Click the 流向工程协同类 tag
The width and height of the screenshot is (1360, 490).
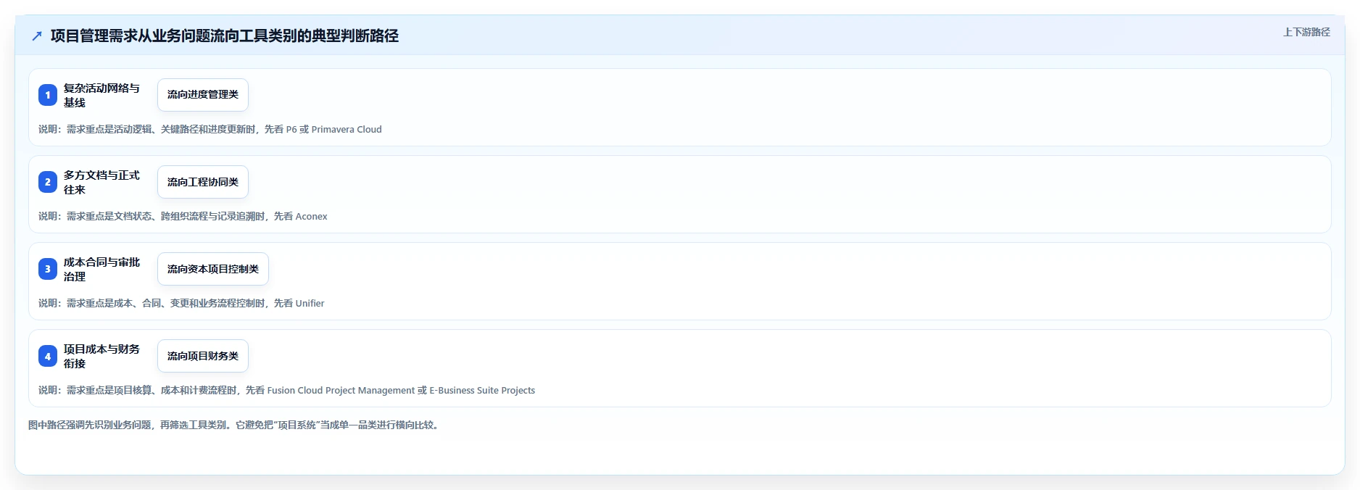tap(203, 182)
